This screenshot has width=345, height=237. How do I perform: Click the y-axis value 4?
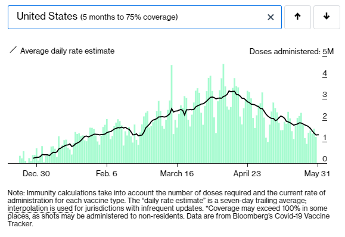tap(325, 73)
